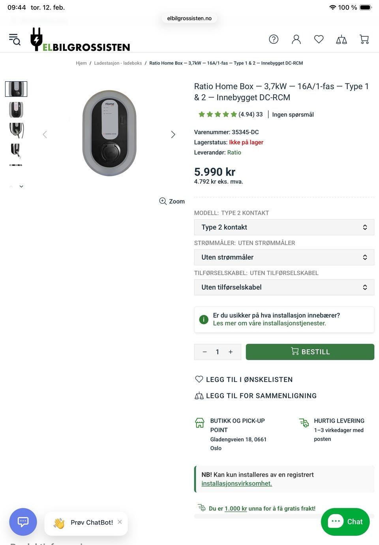Open the shopping cart icon
The height and width of the screenshot is (545, 379).
(364, 39)
